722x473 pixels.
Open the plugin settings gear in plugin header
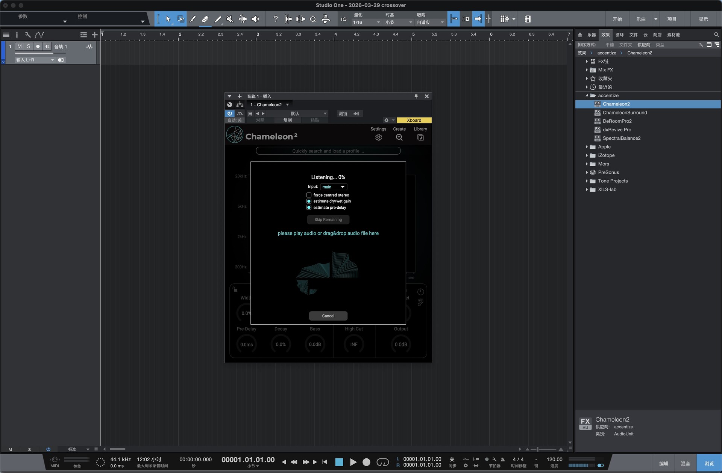point(386,120)
